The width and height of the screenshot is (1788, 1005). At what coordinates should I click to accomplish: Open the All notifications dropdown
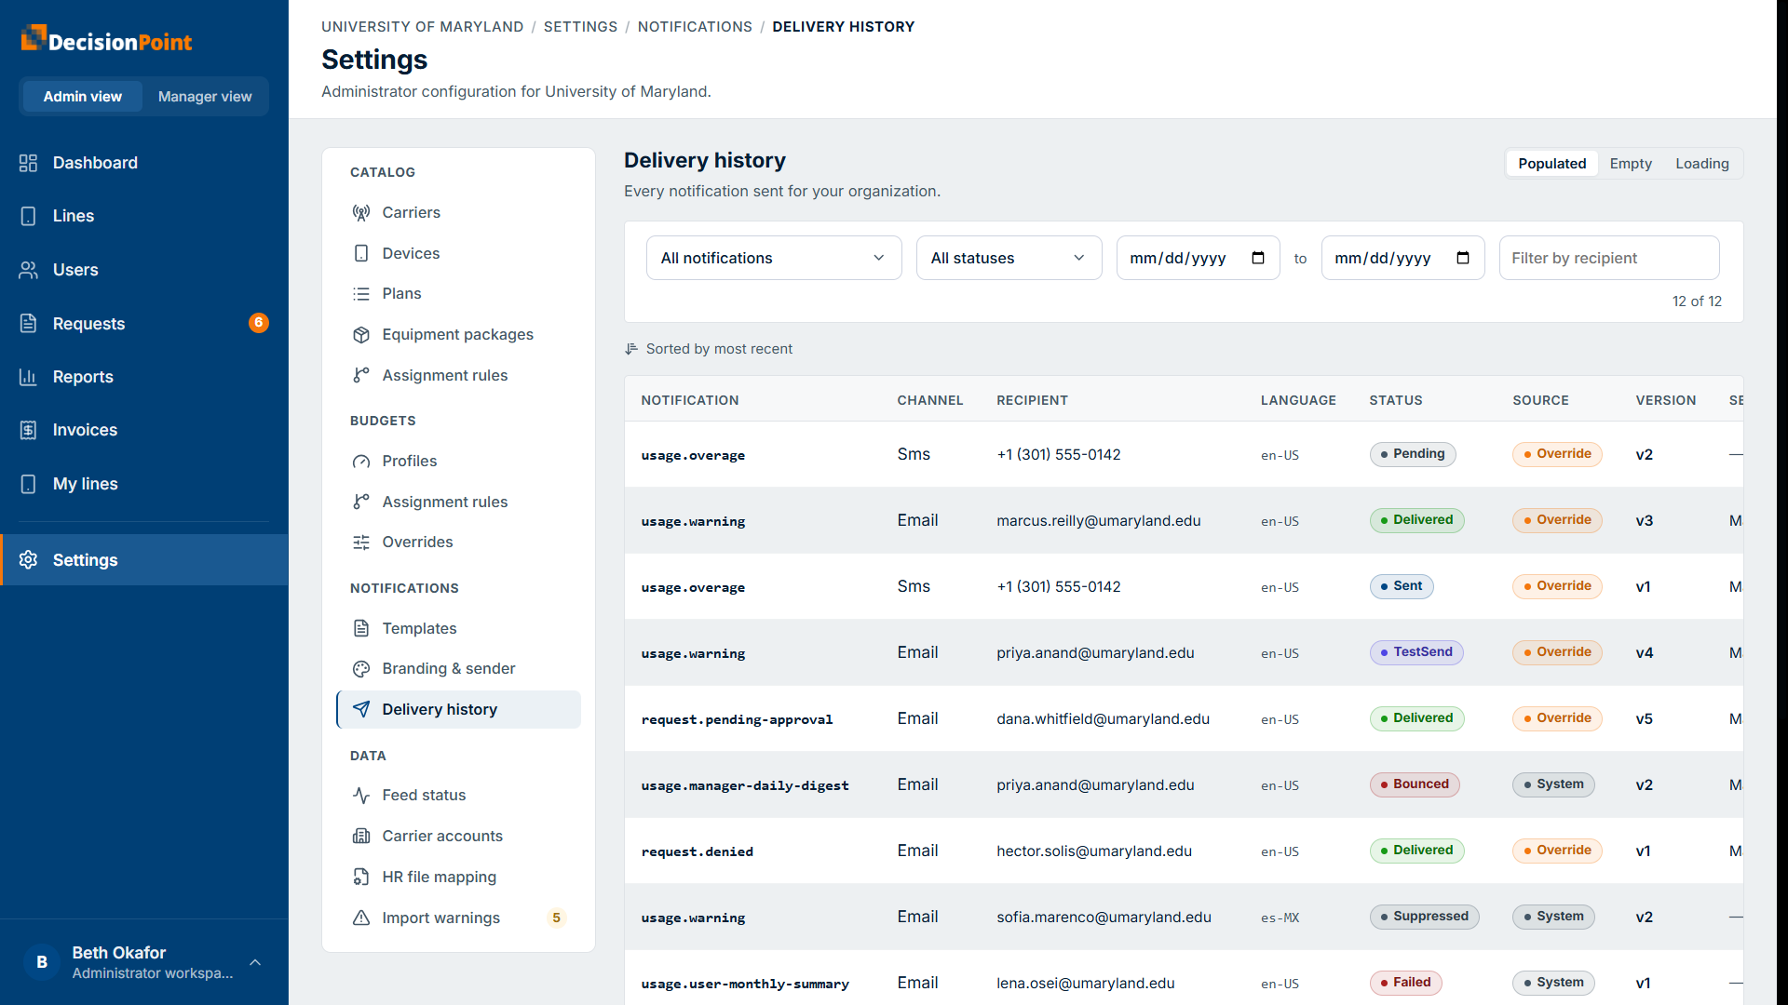tap(774, 258)
